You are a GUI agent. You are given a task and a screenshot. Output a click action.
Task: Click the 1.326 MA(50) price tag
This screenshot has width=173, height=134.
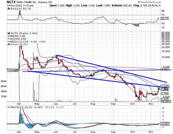165,86
